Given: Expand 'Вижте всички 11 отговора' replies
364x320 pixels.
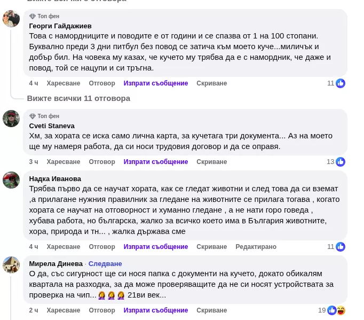Looking at the screenshot, I should pos(78,98).
